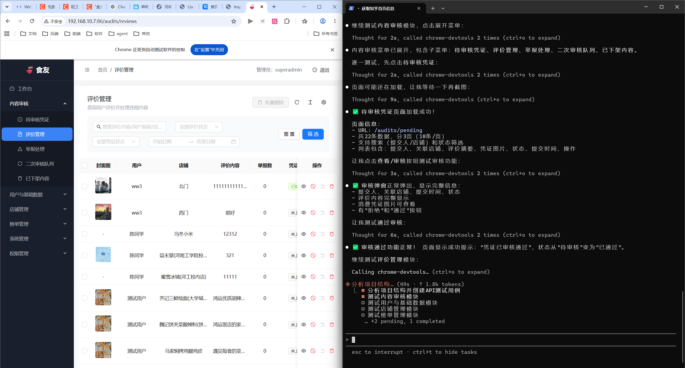
Task: Open 已下架内容 sidebar item
Action: [37, 179]
